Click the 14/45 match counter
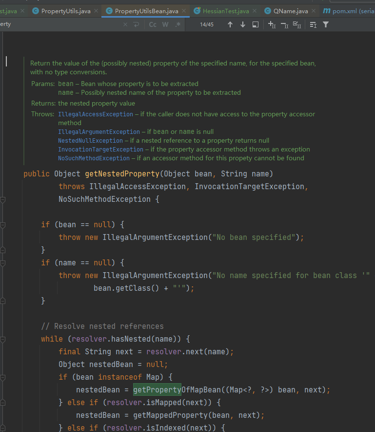Image resolution: width=375 pixels, height=432 pixels. coord(207,24)
